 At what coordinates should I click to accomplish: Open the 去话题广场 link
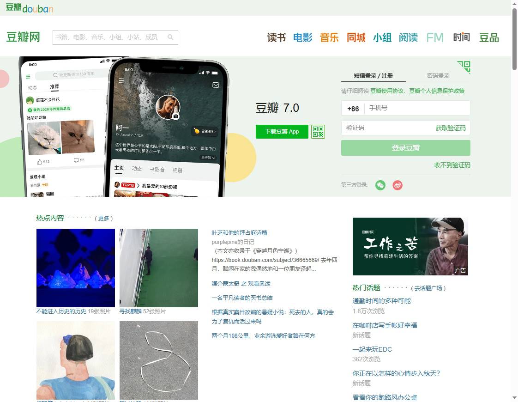[x=428, y=288]
